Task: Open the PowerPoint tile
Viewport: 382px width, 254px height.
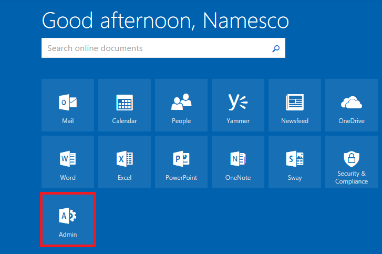Action: [x=181, y=162]
